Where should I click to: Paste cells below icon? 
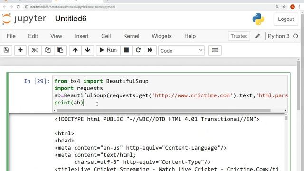click(x=60, y=50)
